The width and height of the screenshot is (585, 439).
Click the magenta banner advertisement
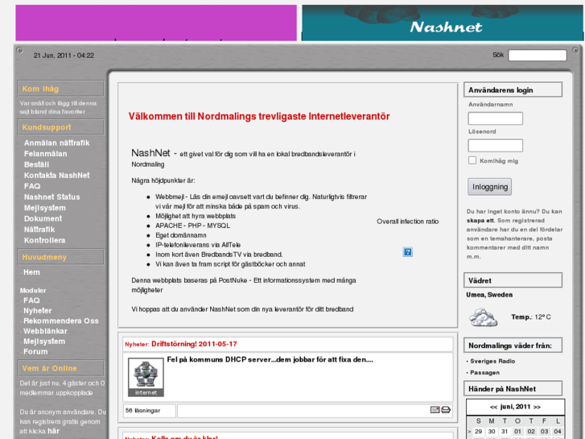pyautogui.click(x=156, y=23)
